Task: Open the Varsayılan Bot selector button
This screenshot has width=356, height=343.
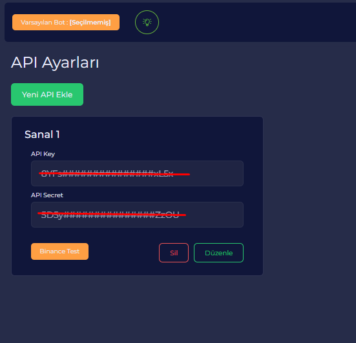Action: pyautogui.click(x=66, y=22)
